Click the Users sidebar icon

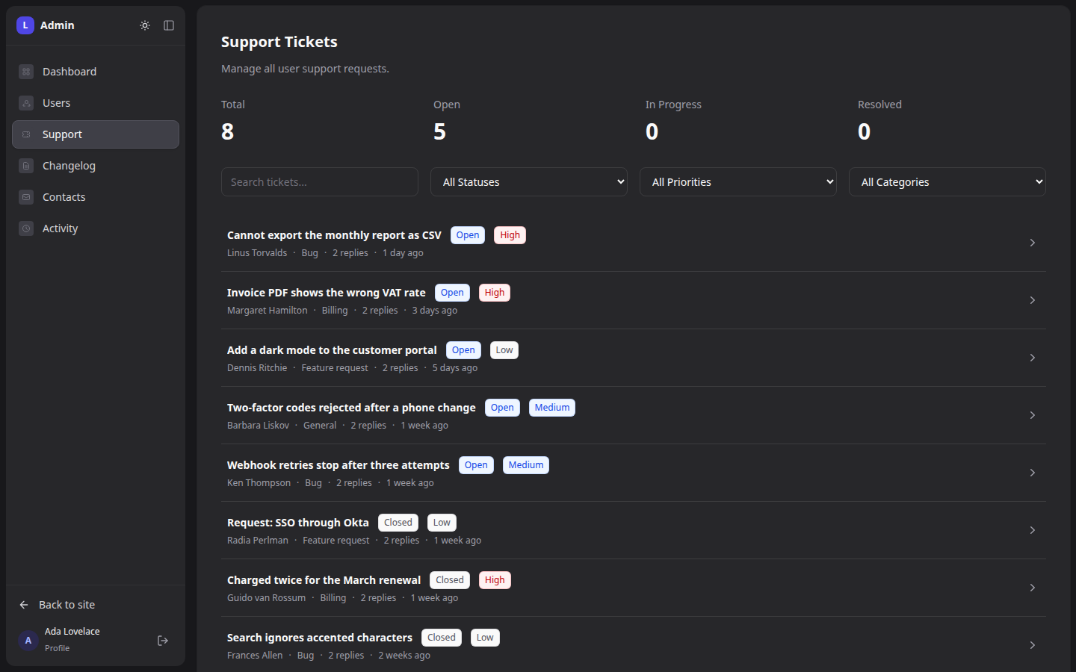point(26,103)
